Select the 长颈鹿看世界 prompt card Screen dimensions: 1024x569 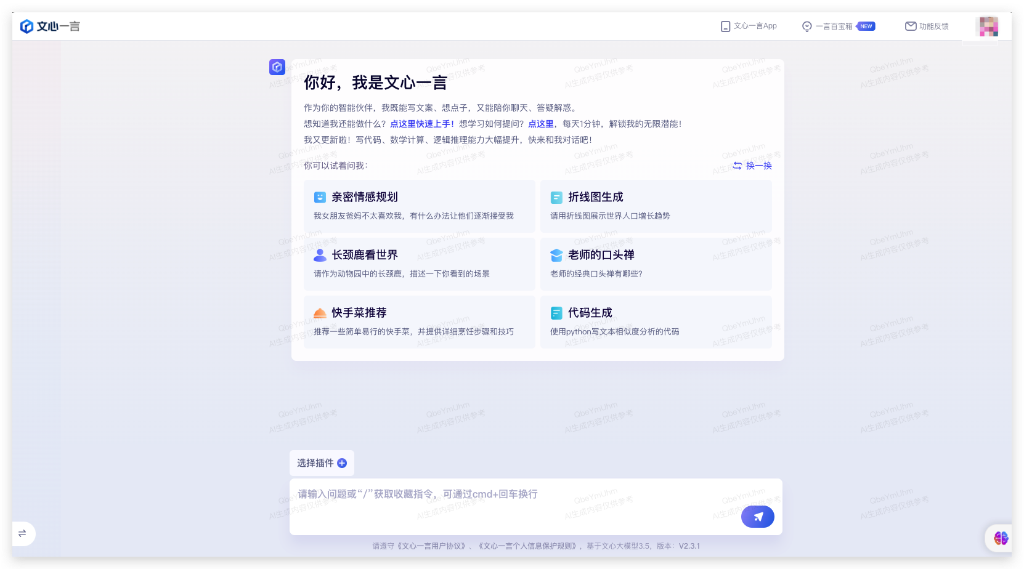(x=420, y=264)
